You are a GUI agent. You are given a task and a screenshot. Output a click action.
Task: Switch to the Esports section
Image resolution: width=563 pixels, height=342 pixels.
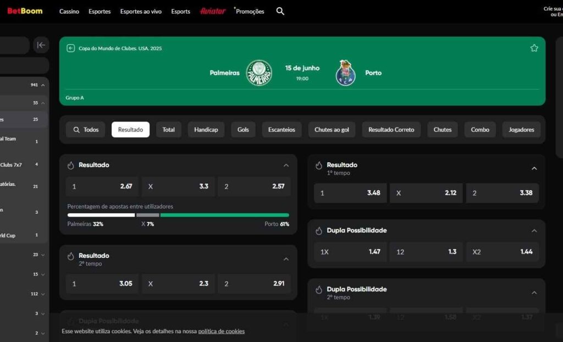point(180,10)
